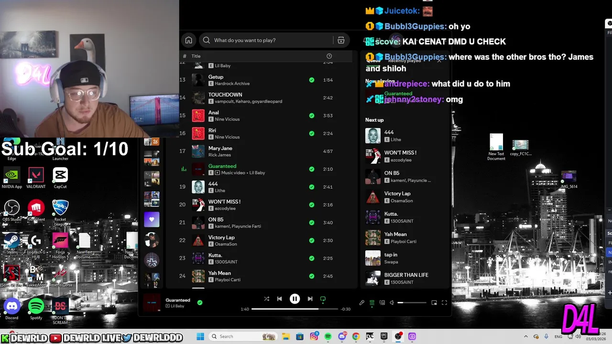Sort playlist by the Title column header

tap(196, 56)
